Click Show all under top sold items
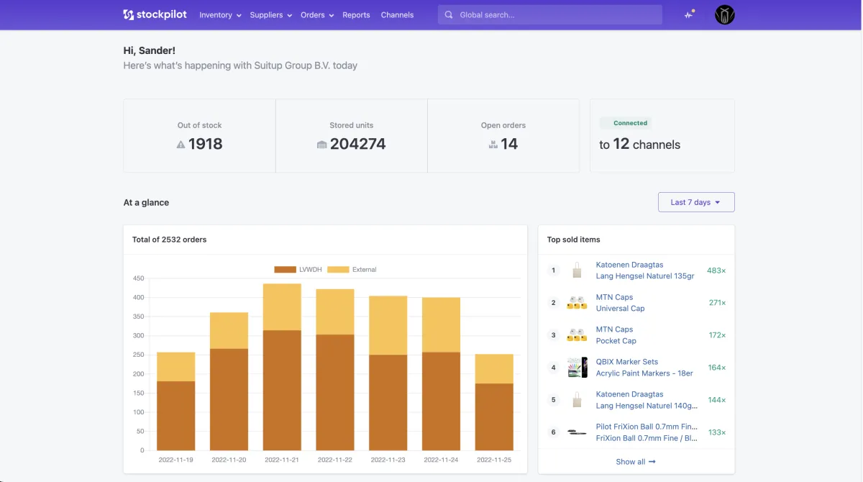The height and width of the screenshot is (482, 863). coord(636,462)
